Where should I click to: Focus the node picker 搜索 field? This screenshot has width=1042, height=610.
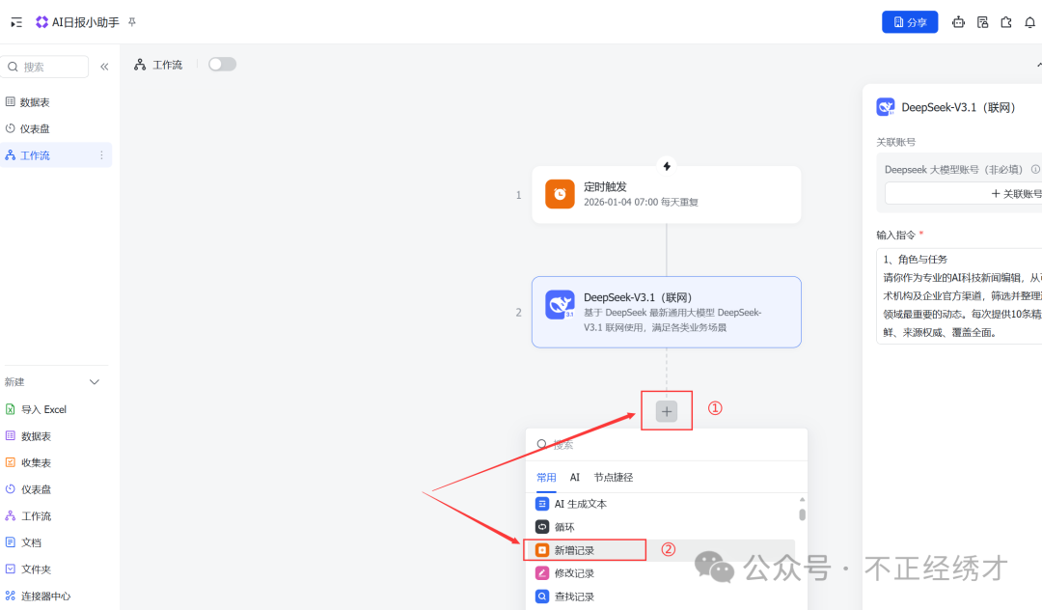pyautogui.click(x=667, y=445)
